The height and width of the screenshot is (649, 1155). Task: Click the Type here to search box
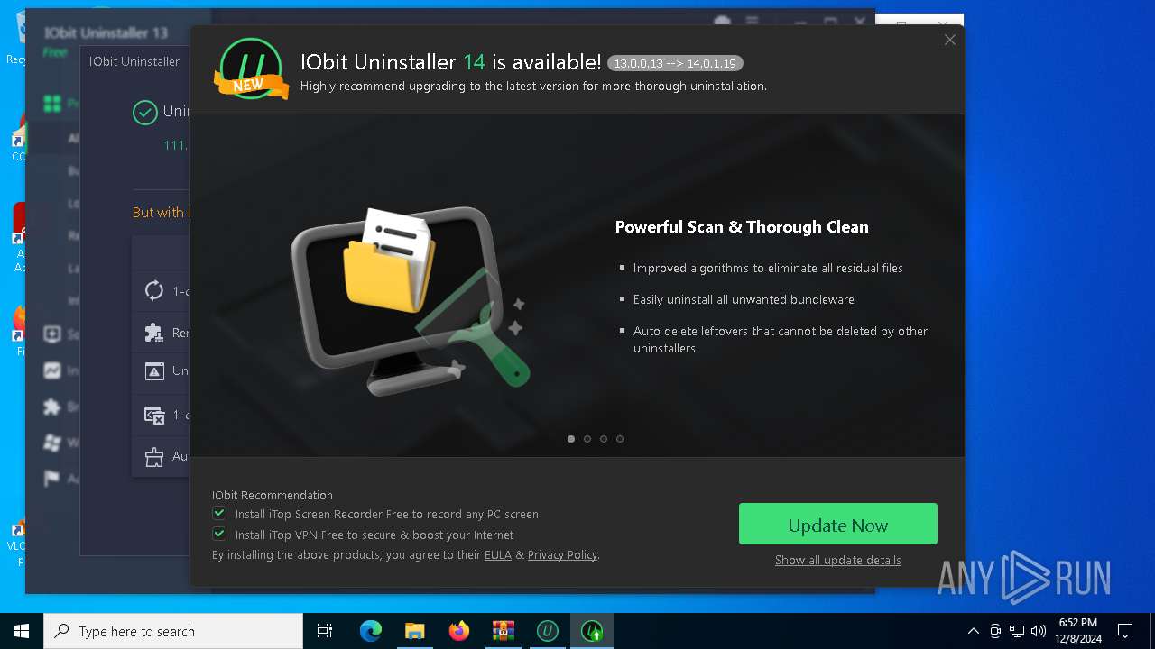[x=173, y=631]
